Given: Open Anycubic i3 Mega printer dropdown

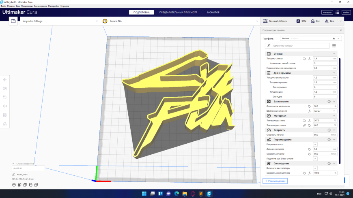Looking at the screenshot, I should tap(60, 21).
